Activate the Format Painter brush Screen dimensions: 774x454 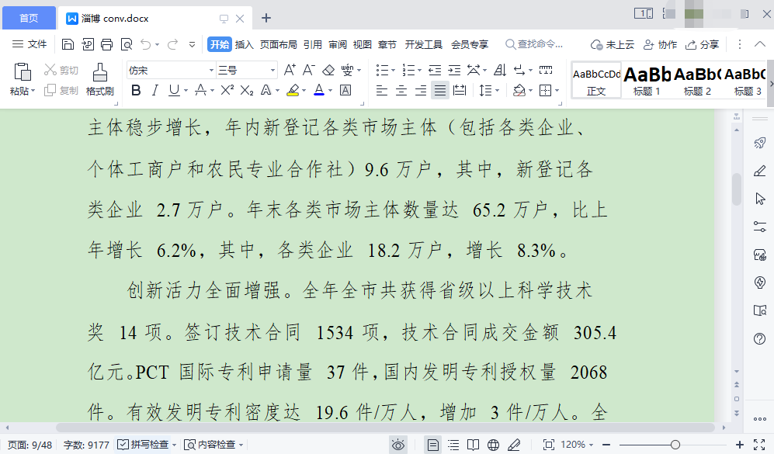click(x=100, y=72)
